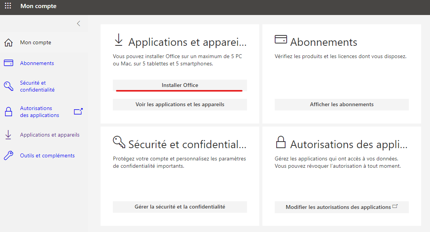The width and height of the screenshot is (430, 232).
Task: Click the wrench icon beside Outils et compléments
Action: point(8,155)
